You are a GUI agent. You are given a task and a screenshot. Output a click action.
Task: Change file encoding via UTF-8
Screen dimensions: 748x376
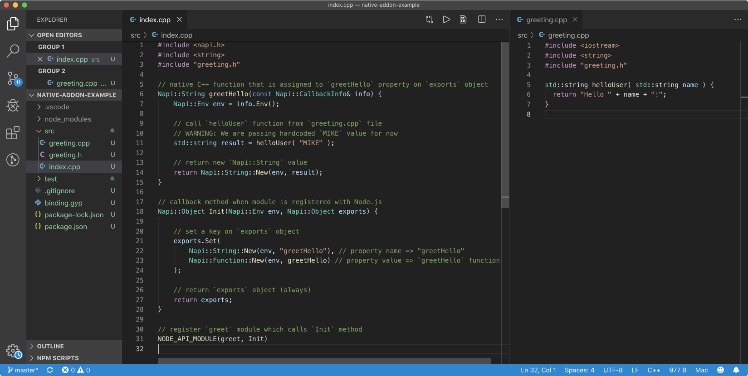click(613, 370)
